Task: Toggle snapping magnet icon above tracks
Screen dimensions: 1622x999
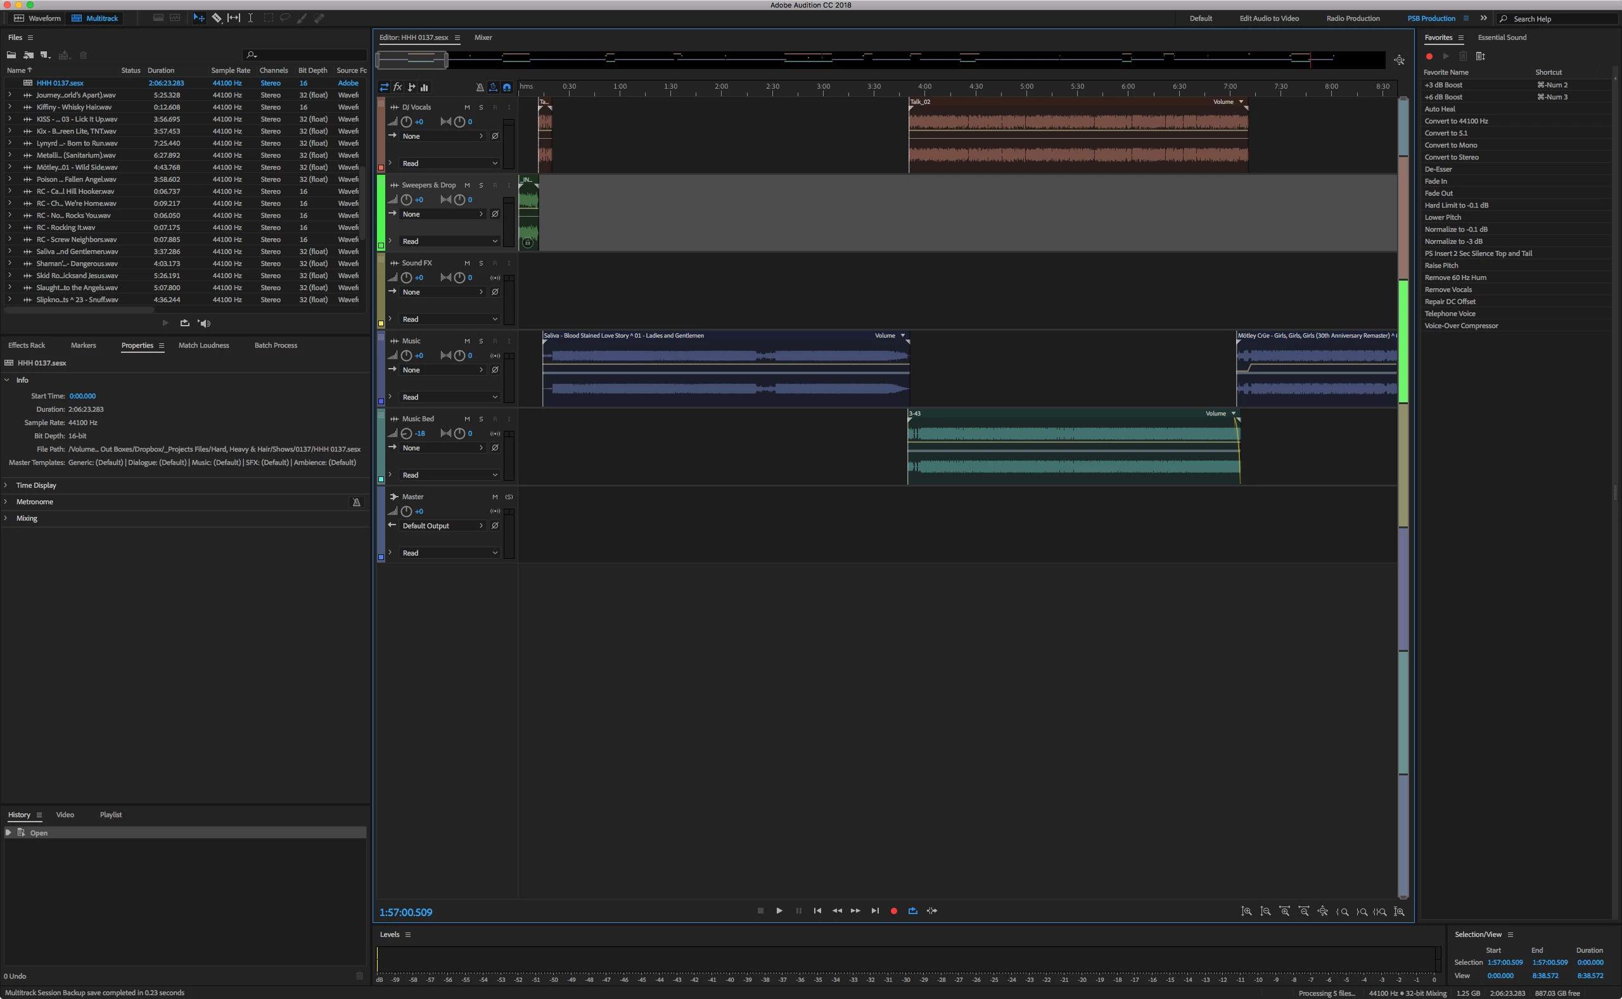Action: [x=507, y=87]
